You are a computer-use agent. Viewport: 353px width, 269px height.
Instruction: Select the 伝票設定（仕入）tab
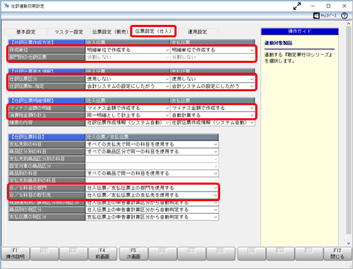(154, 31)
